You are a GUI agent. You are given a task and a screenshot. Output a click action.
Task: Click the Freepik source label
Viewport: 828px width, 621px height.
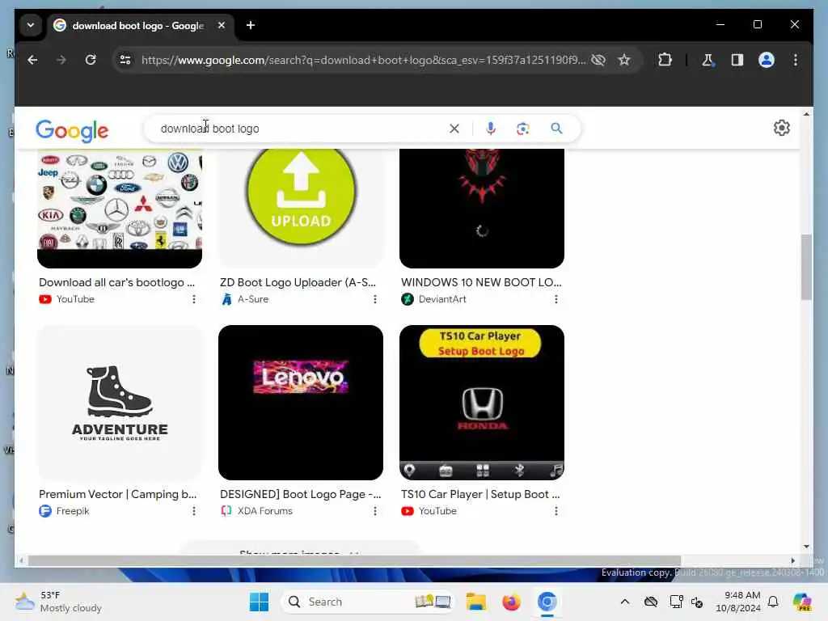[73, 511]
